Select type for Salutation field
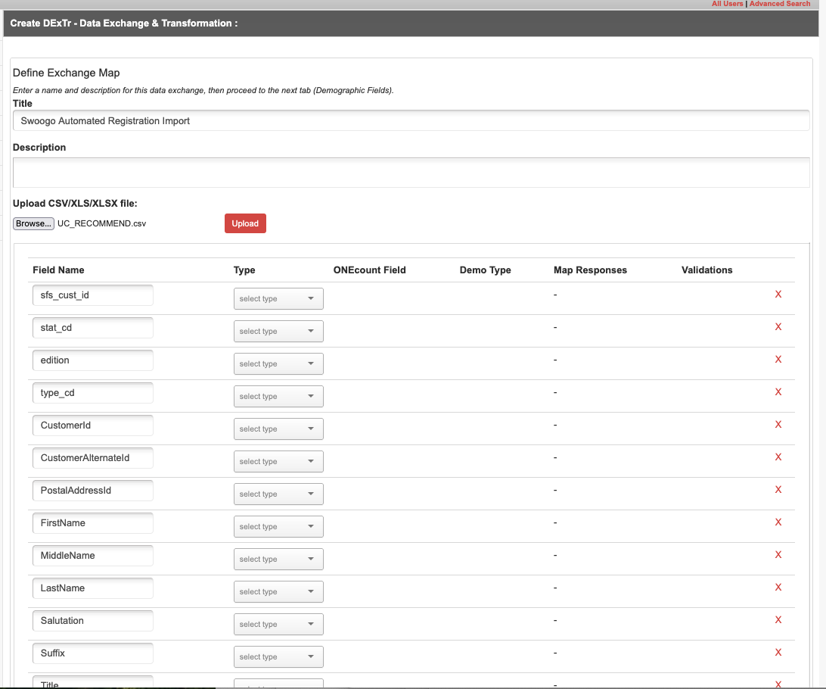 click(x=278, y=624)
